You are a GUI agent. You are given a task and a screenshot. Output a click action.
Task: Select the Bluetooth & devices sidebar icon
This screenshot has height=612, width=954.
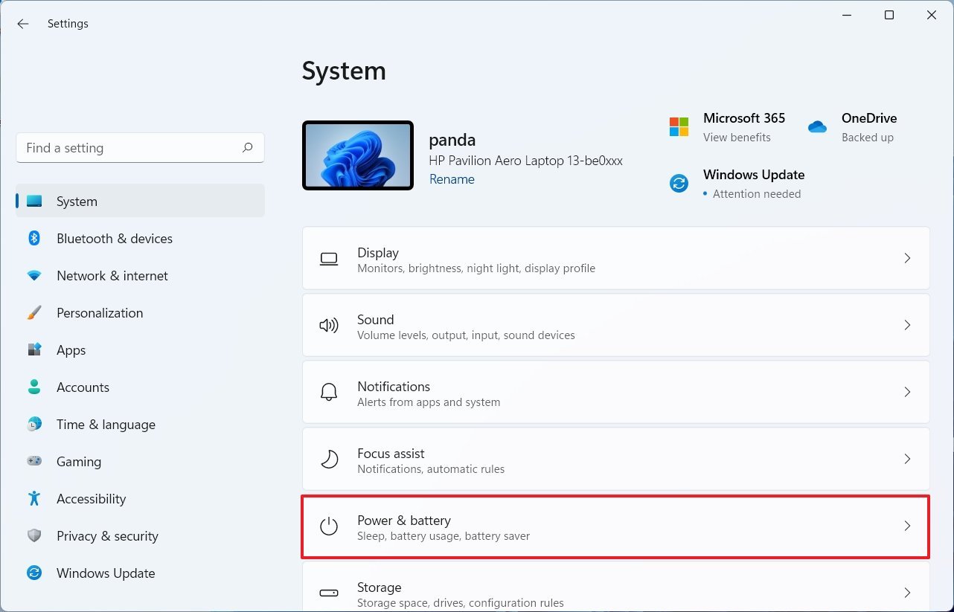tap(34, 238)
